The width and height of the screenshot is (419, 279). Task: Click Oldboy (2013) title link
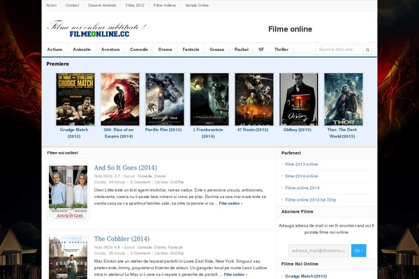click(297, 130)
